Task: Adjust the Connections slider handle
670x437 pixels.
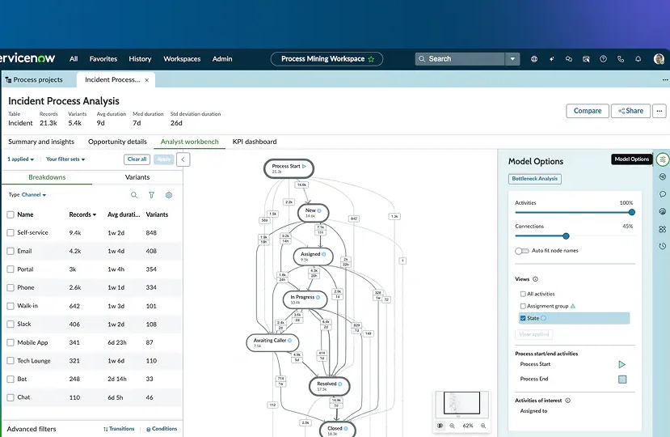Action: click(567, 236)
